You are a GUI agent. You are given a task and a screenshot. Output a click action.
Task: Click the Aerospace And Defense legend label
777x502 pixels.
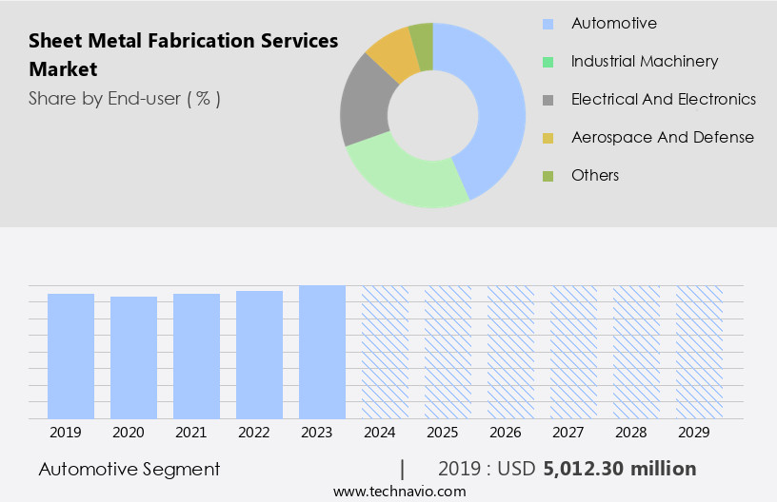[662, 138]
